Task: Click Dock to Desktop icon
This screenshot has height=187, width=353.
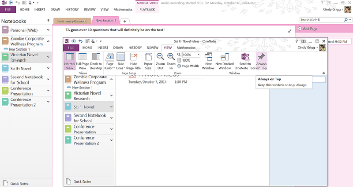Action: click(96, 61)
